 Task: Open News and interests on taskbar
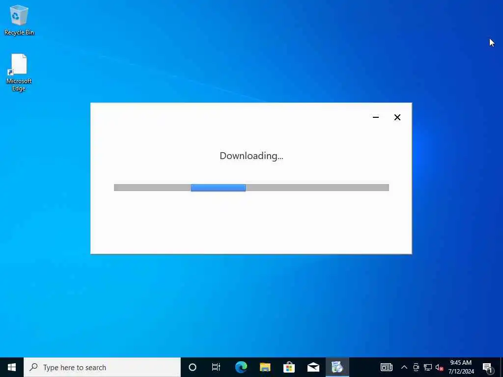[x=386, y=367]
